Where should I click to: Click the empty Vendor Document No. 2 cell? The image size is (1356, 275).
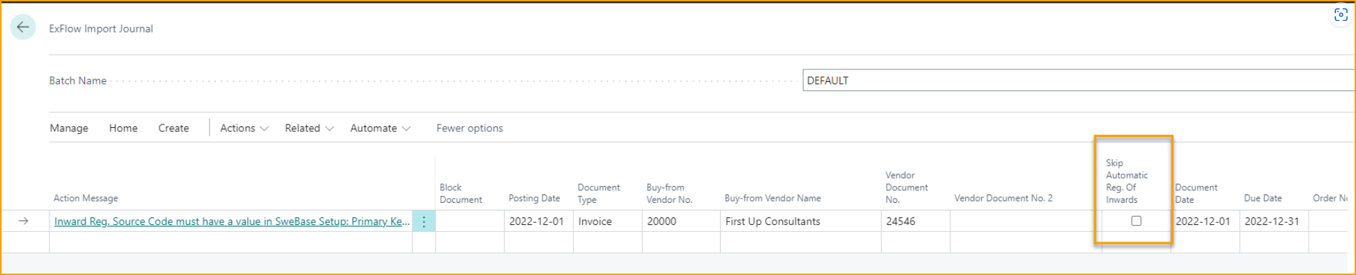1026,222
